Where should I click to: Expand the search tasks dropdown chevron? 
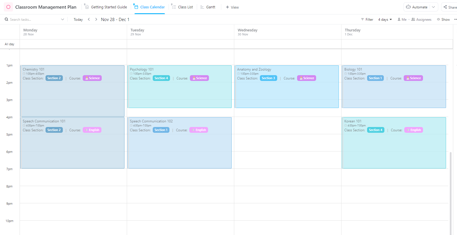pyautogui.click(x=63, y=19)
